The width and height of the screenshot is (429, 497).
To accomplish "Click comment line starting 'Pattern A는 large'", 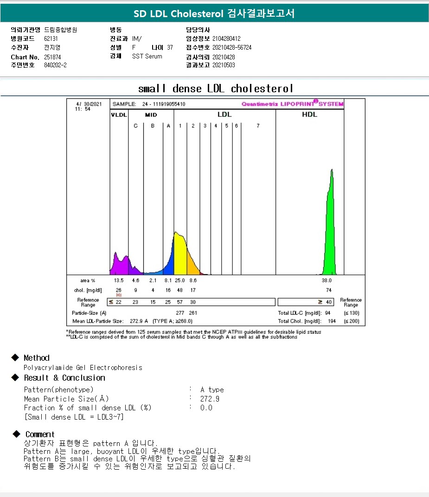I will pos(122,451).
